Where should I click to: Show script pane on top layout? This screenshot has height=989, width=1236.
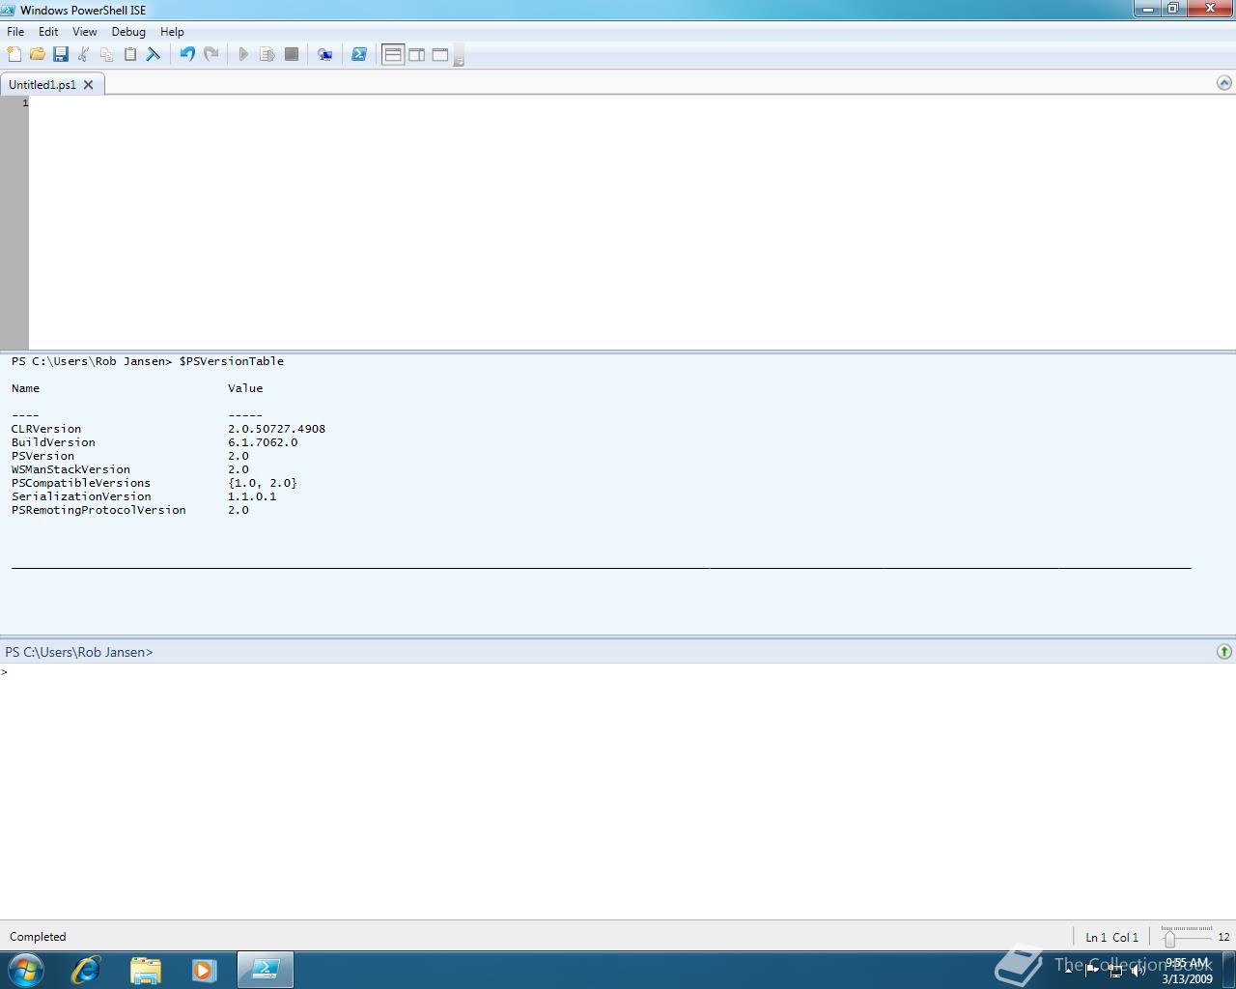(x=393, y=55)
